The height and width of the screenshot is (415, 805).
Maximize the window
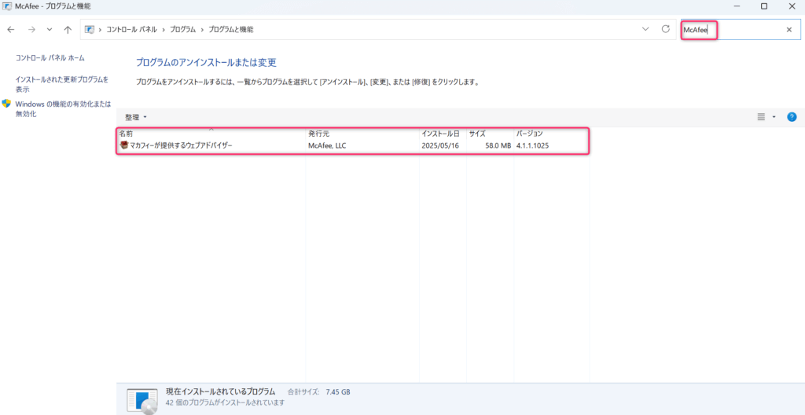click(x=764, y=6)
